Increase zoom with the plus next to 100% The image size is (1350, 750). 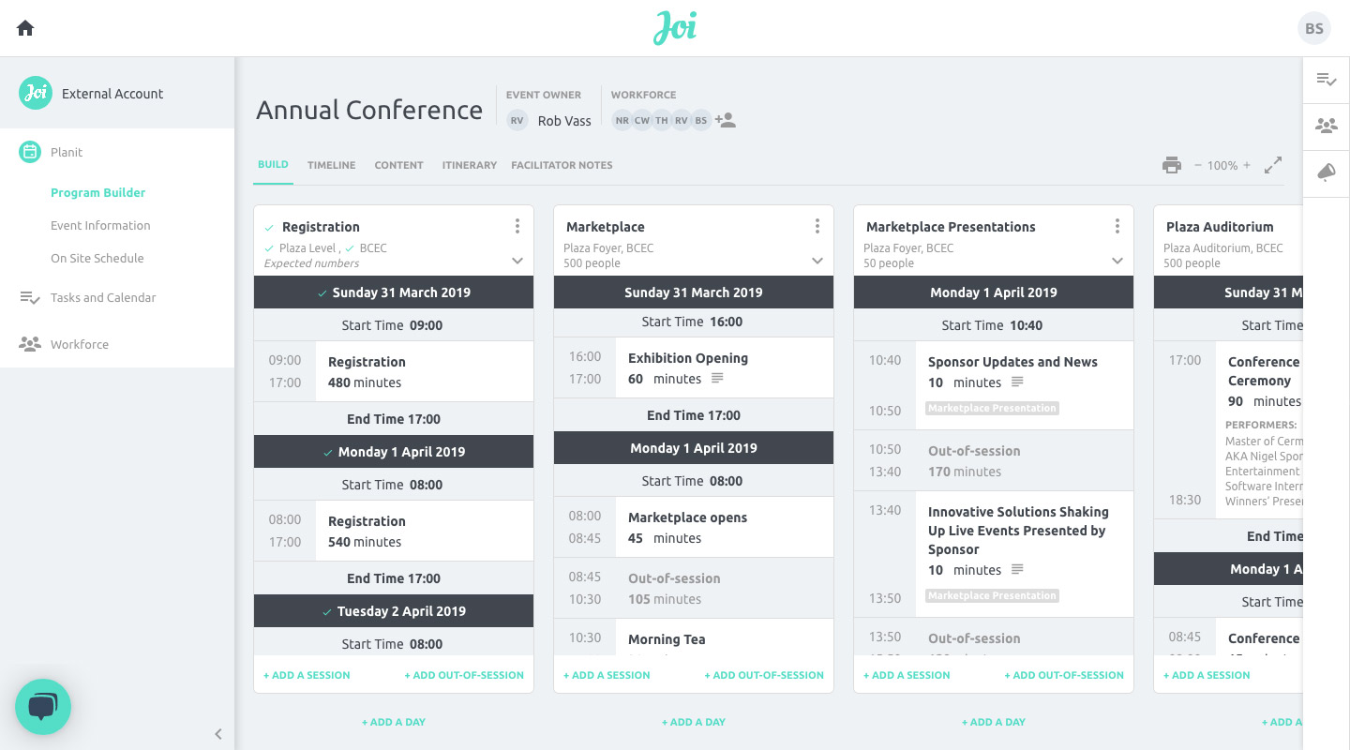point(1250,164)
